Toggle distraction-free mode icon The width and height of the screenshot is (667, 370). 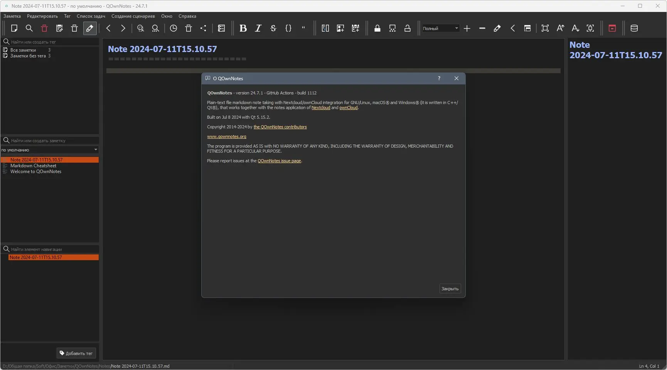(545, 28)
